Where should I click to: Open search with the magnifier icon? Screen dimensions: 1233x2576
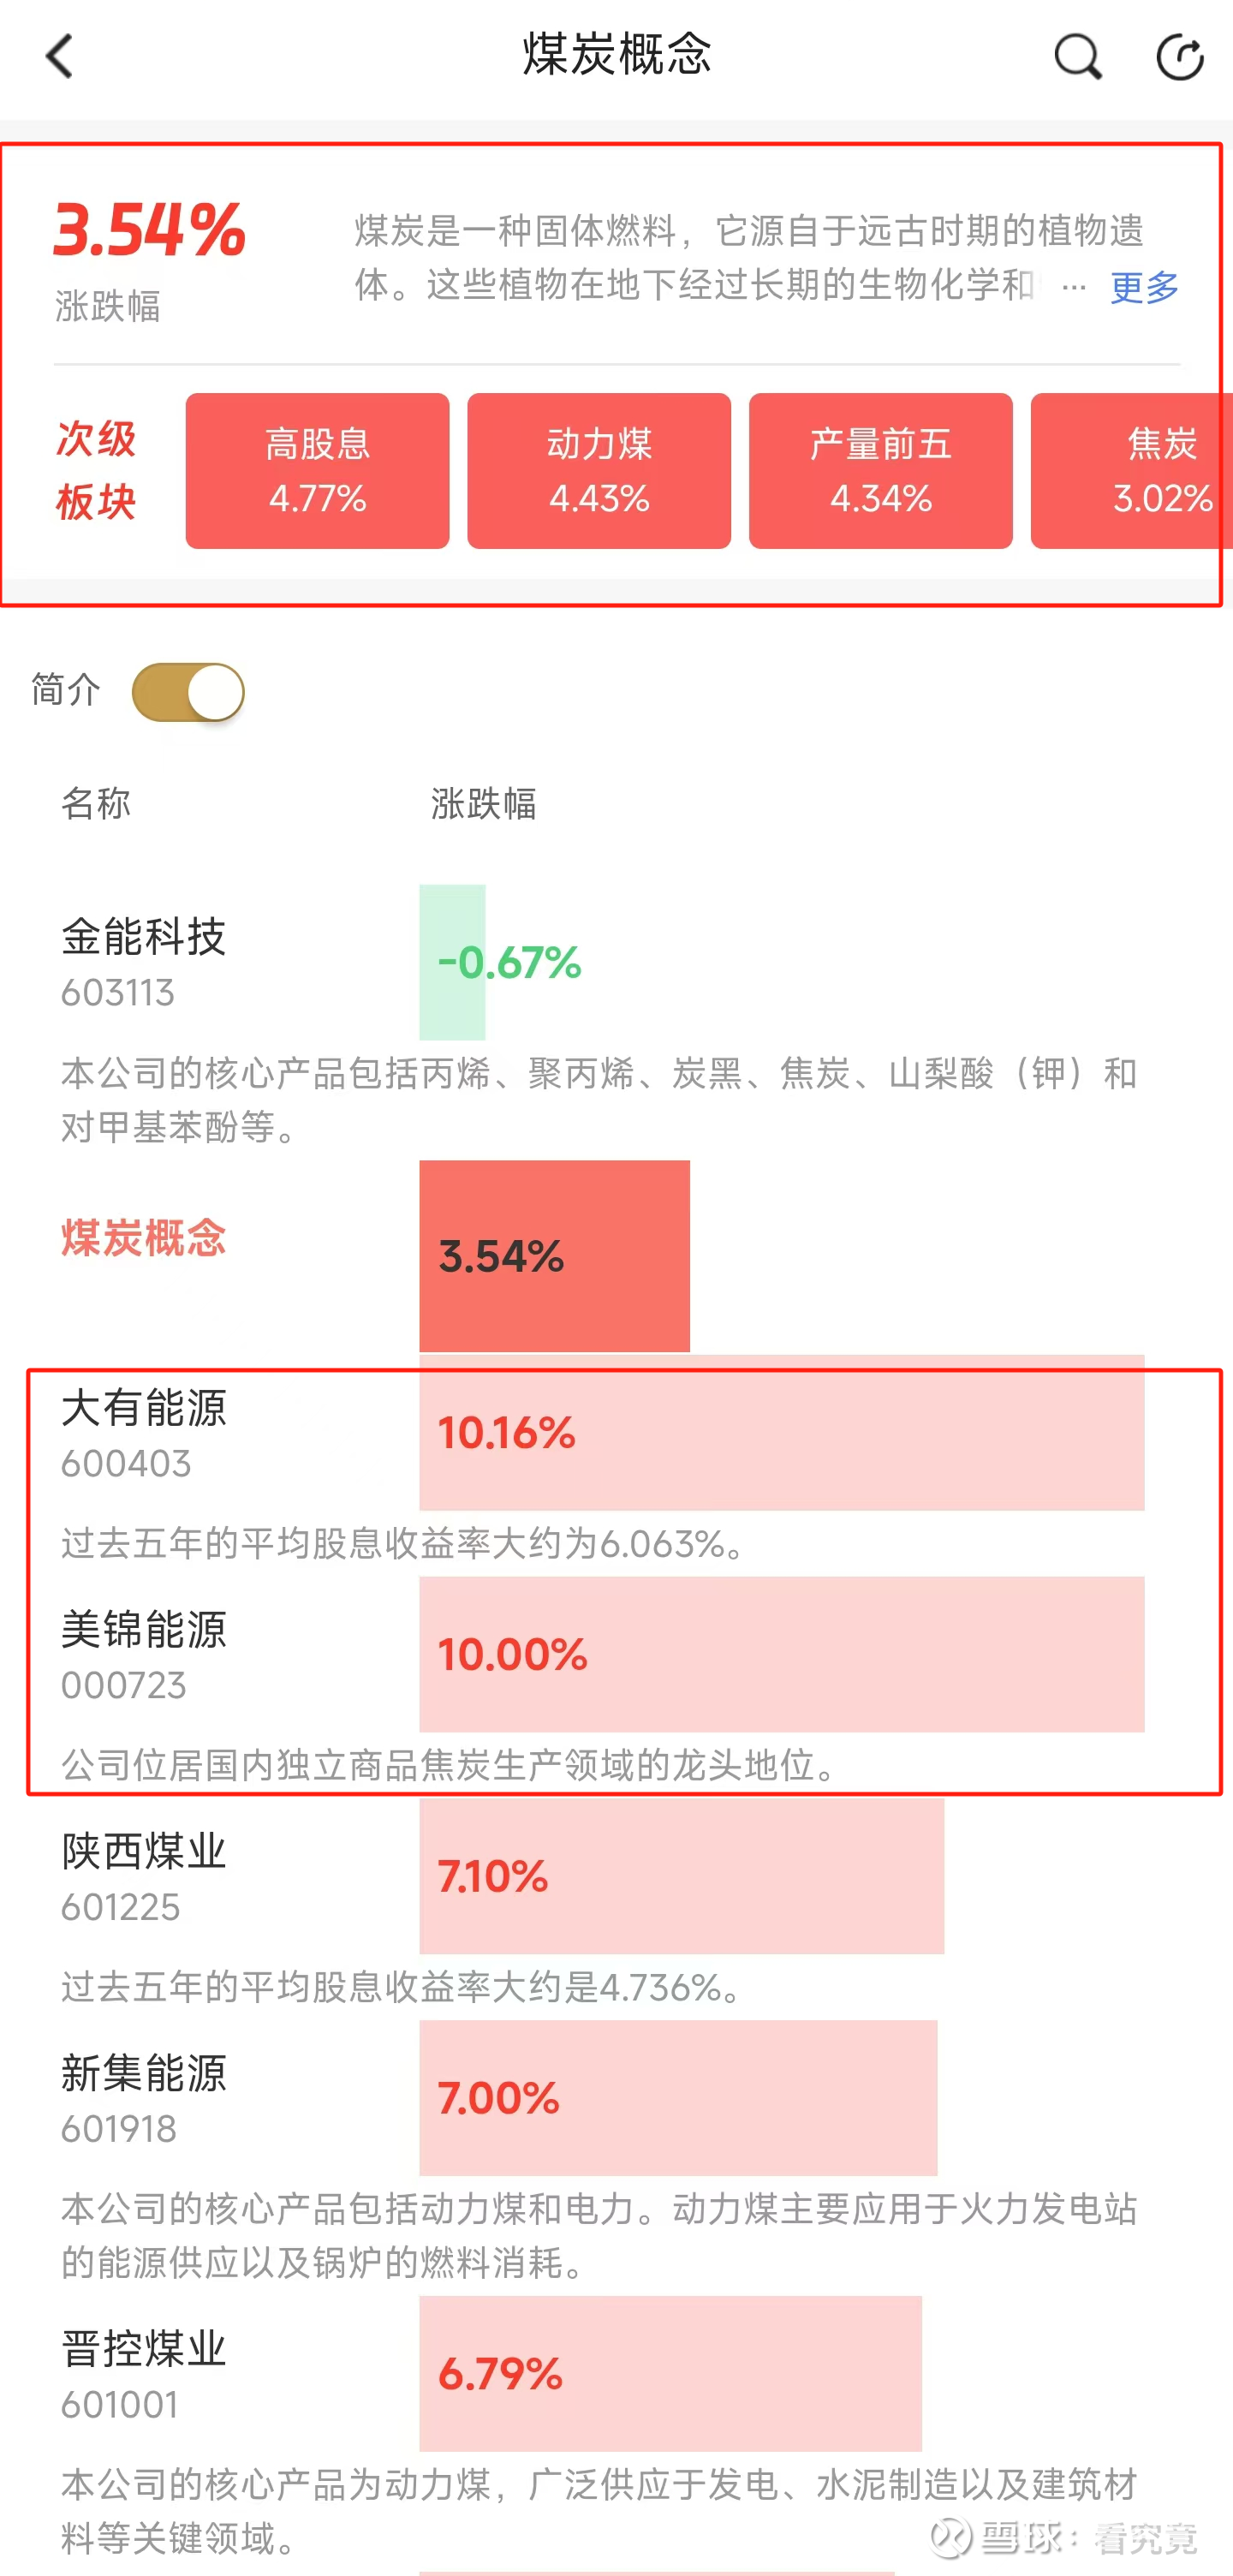tap(1078, 56)
